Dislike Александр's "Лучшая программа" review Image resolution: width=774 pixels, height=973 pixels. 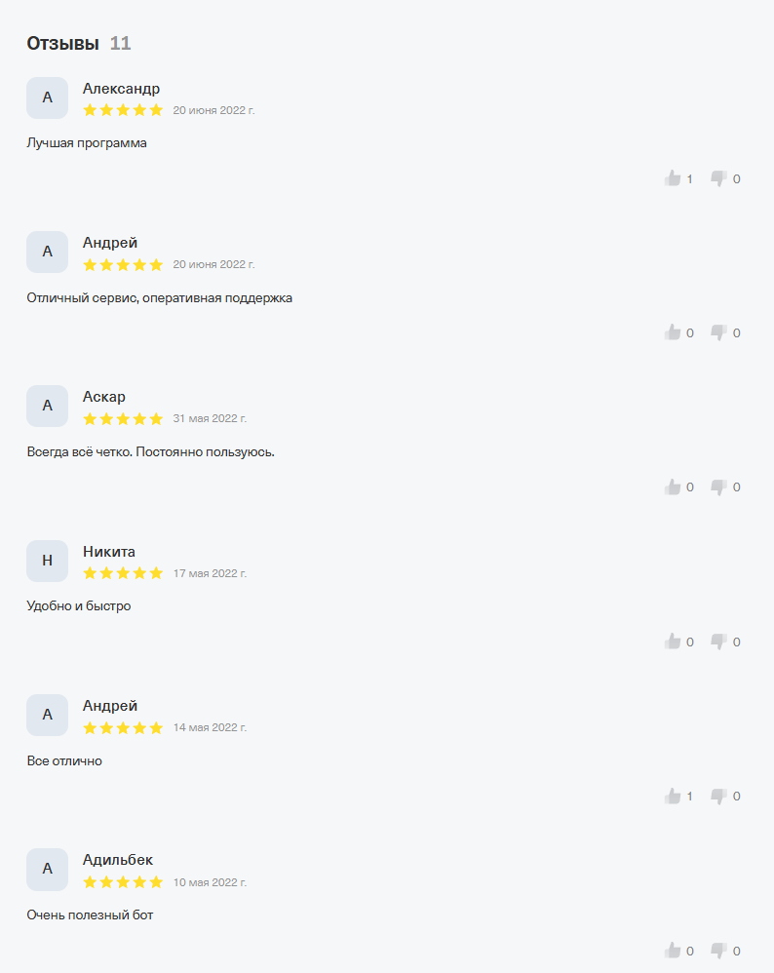718,178
